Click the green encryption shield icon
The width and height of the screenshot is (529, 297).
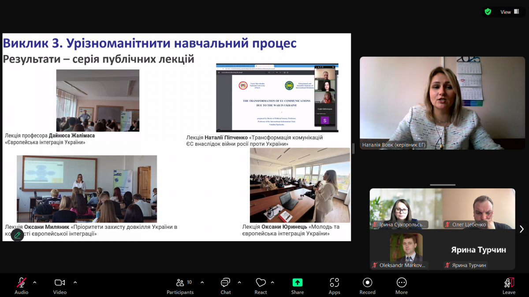point(488,12)
